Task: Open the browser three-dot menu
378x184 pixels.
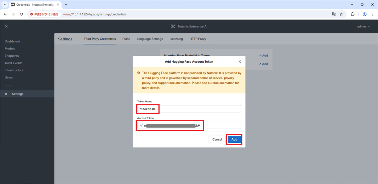Action: (x=373, y=14)
